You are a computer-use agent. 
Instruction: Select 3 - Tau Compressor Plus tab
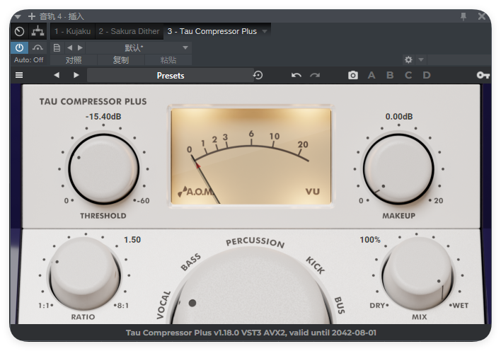tap(212, 31)
